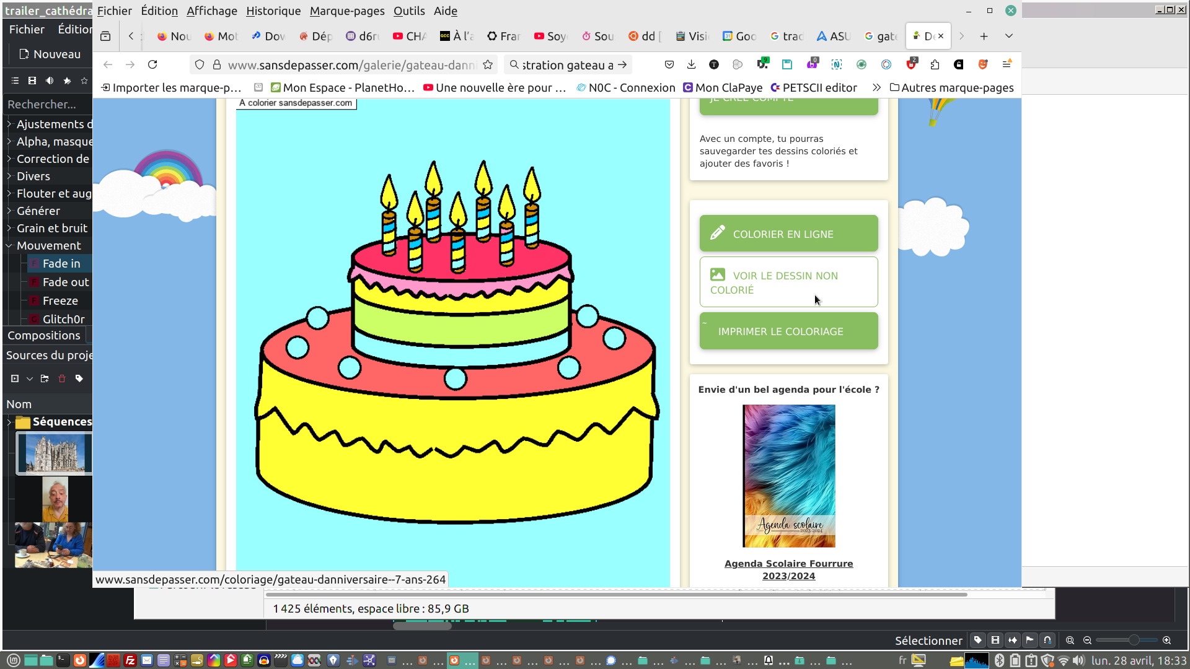Click Kdenlive zoom-in timeline icon
Screen dimensions: 1190x669
pyautogui.click(x=1166, y=641)
